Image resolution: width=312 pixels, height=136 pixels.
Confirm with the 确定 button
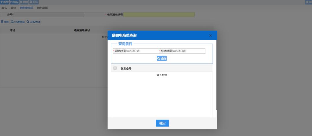162,123
